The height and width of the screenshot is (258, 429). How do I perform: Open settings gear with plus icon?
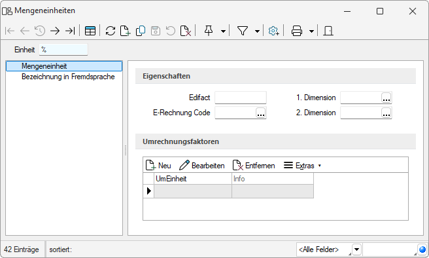click(273, 31)
